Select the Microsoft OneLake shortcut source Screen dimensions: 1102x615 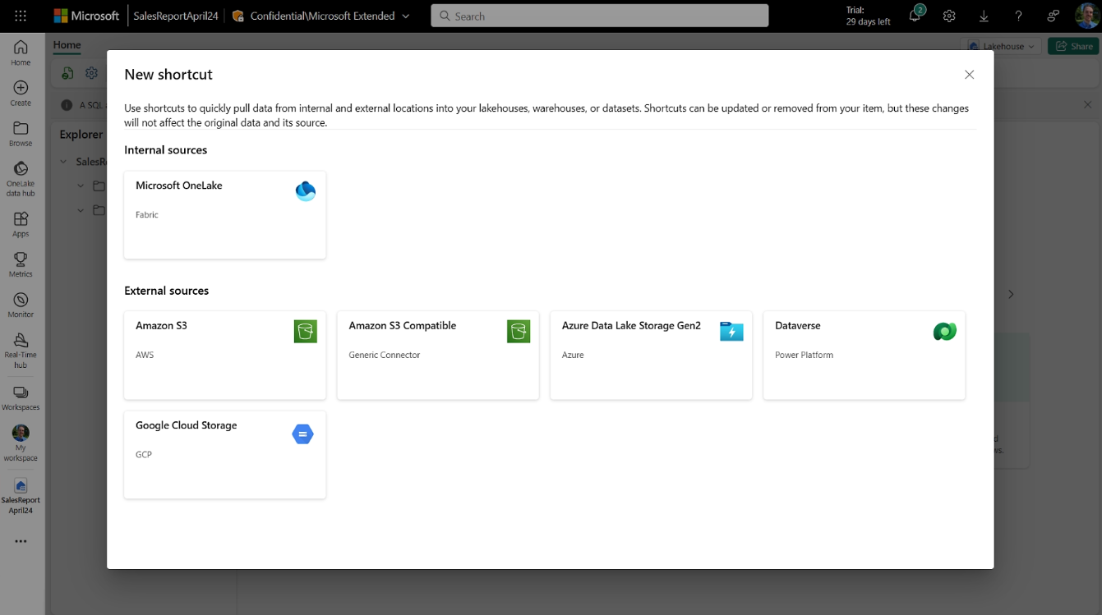(x=224, y=214)
